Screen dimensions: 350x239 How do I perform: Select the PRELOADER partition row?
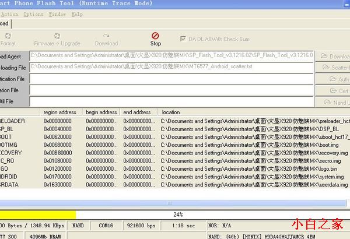[x=175, y=121]
